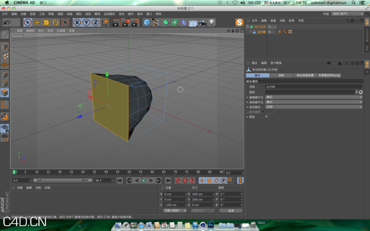Add a floor/environment object icon

click(193, 23)
